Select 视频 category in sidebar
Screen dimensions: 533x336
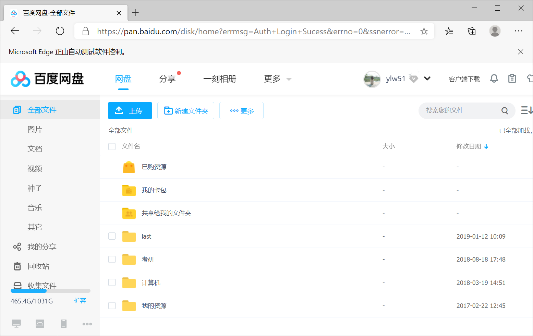tap(35, 168)
